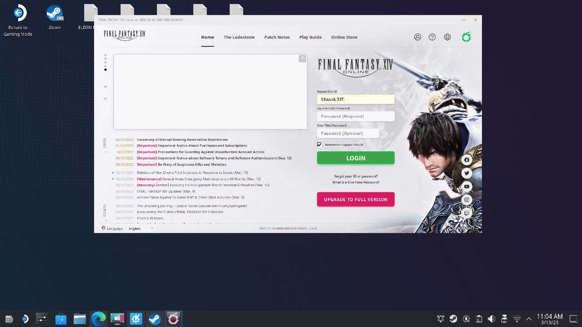
Task: Open the Facebook icon on the sidebar
Action: coord(467,160)
